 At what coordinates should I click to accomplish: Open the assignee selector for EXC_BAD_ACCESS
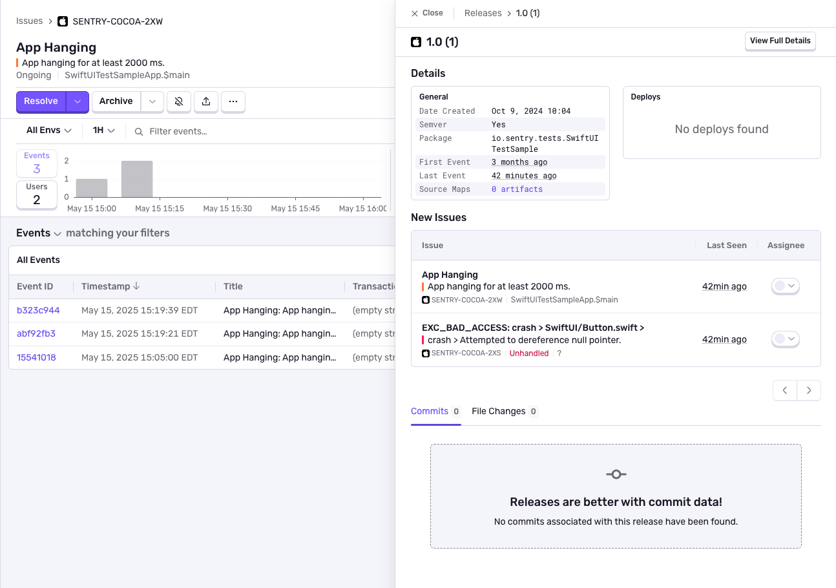coord(785,339)
